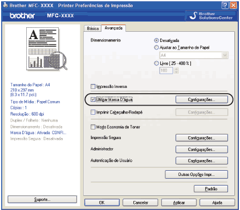This screenshot has height=210, width=240.
Task: Click the Cabeçalho-Rodapé Configurações button
Action: tap(202, 112)
